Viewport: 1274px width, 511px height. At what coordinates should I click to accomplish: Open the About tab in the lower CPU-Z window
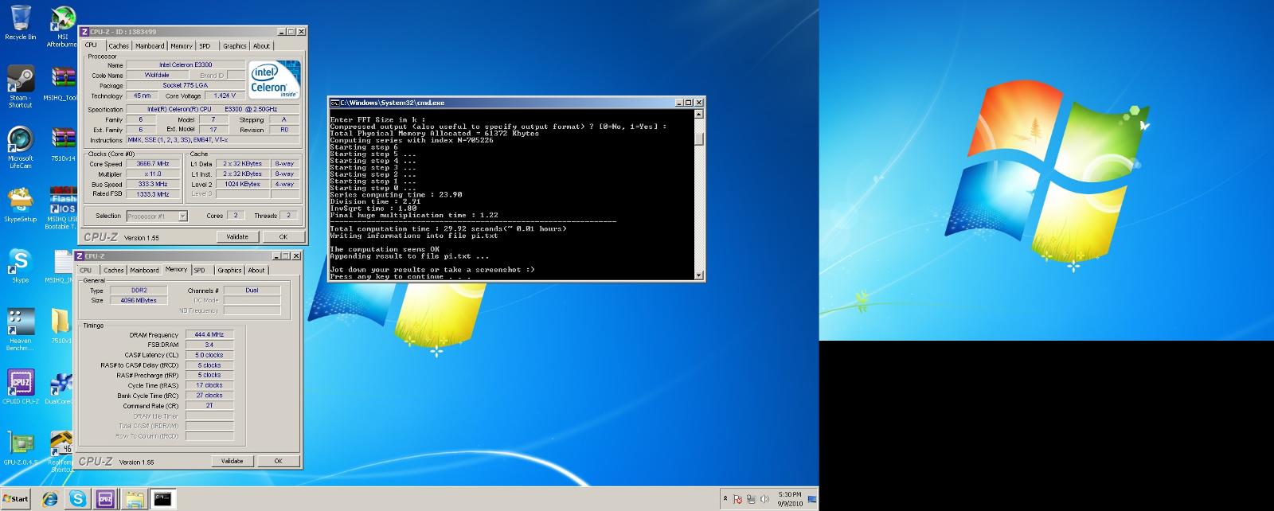[x=256, y=271]
